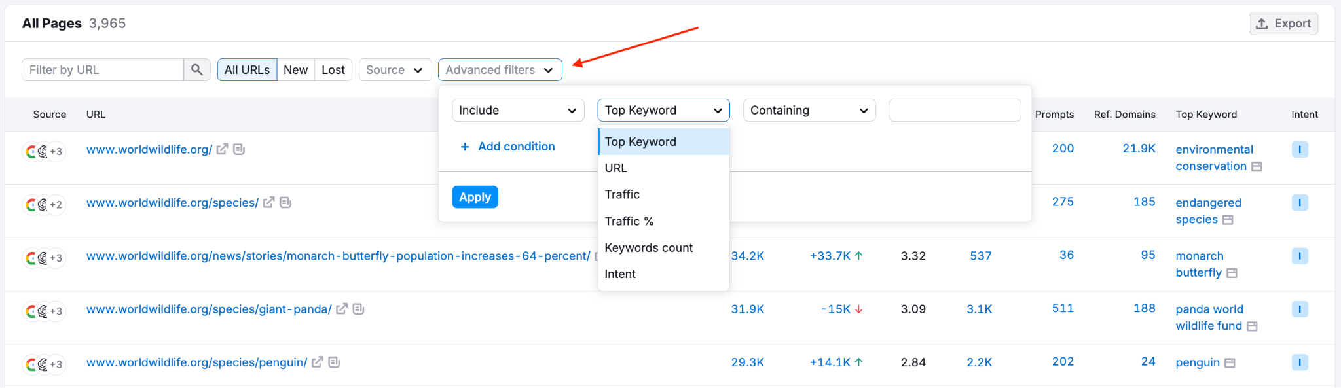Open the Containing operator dropdown
Image resolution: width=1341 pixels, height=388 pixels.
pyautogui.click(x=809, y=111)
